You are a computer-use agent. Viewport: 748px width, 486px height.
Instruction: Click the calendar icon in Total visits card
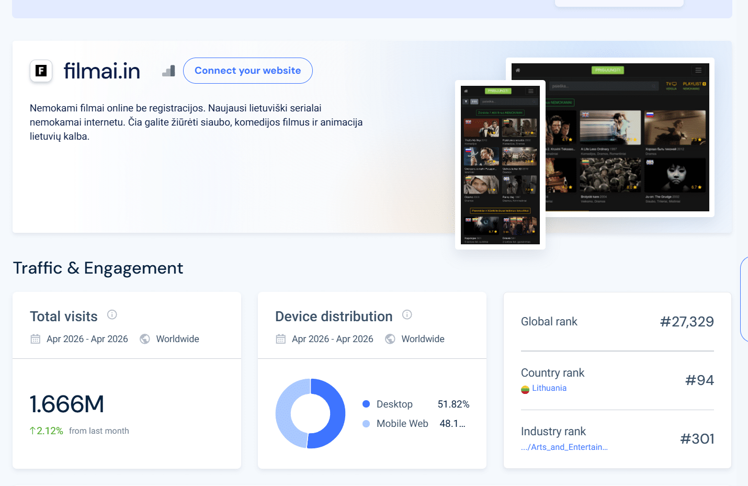pyautogui.click(x=36, y=339)
